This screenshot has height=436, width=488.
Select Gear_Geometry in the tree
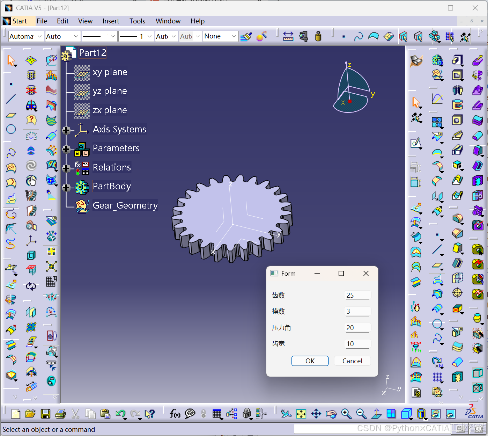pos(125,205)
